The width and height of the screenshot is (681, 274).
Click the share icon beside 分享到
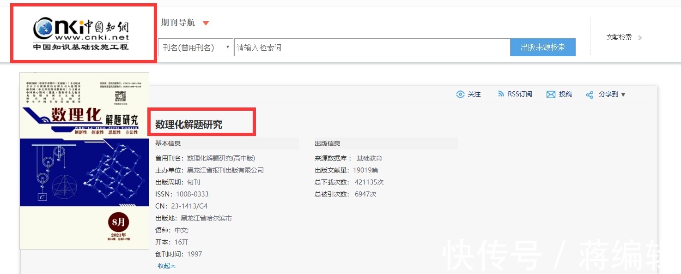click(590, 95)
